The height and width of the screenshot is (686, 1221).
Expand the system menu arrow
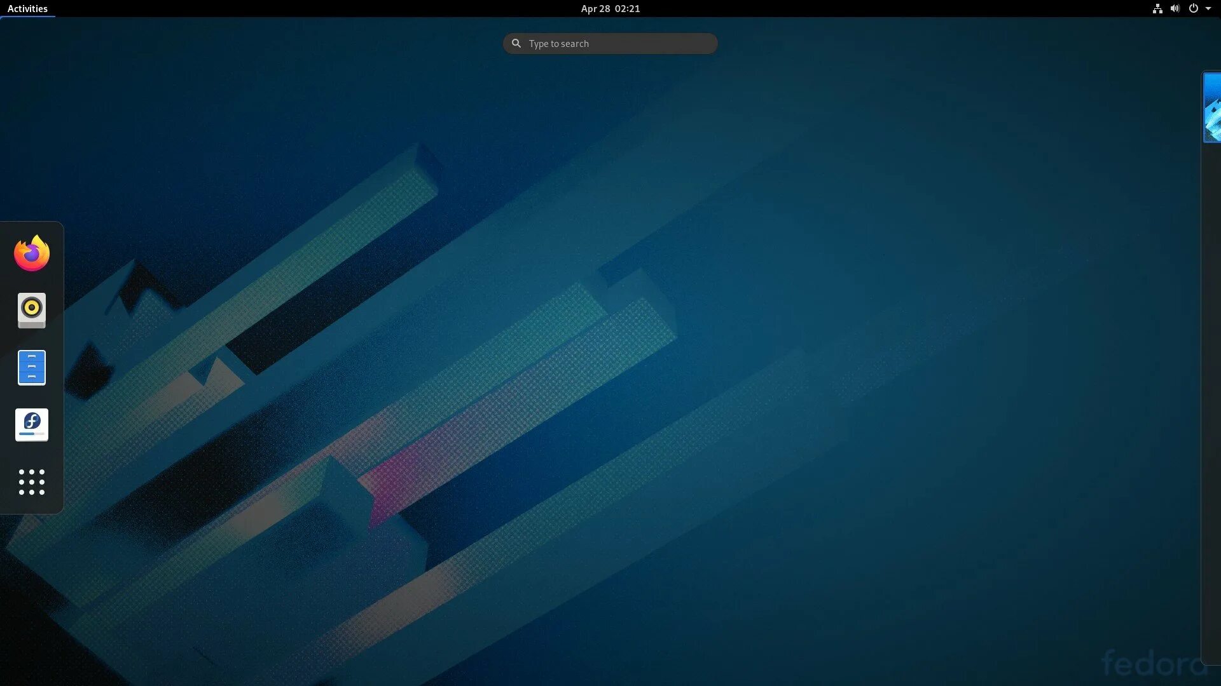pyautogui.click(x=1208, y=8)
